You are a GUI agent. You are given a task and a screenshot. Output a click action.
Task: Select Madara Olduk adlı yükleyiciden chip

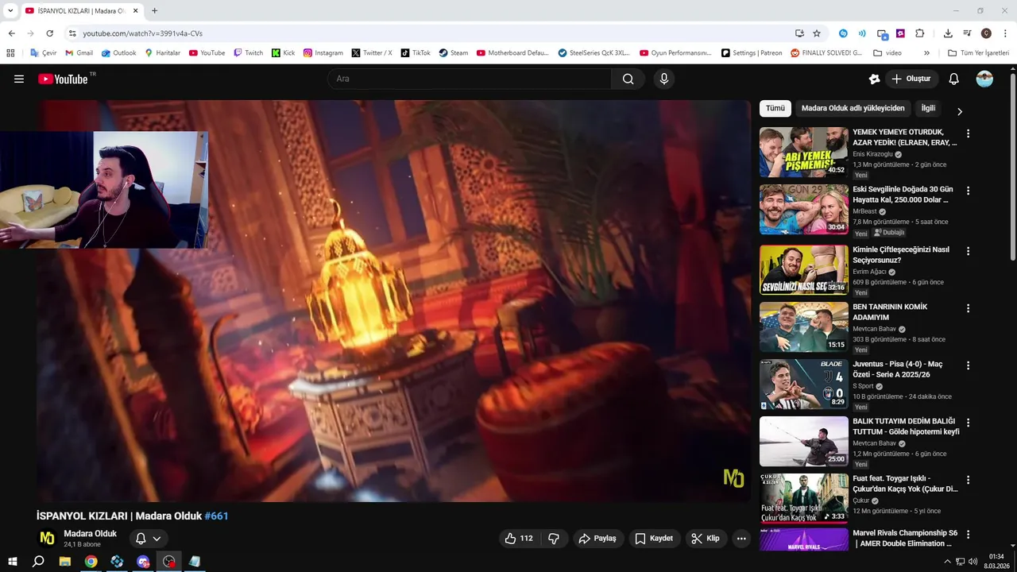coord(853,108)
